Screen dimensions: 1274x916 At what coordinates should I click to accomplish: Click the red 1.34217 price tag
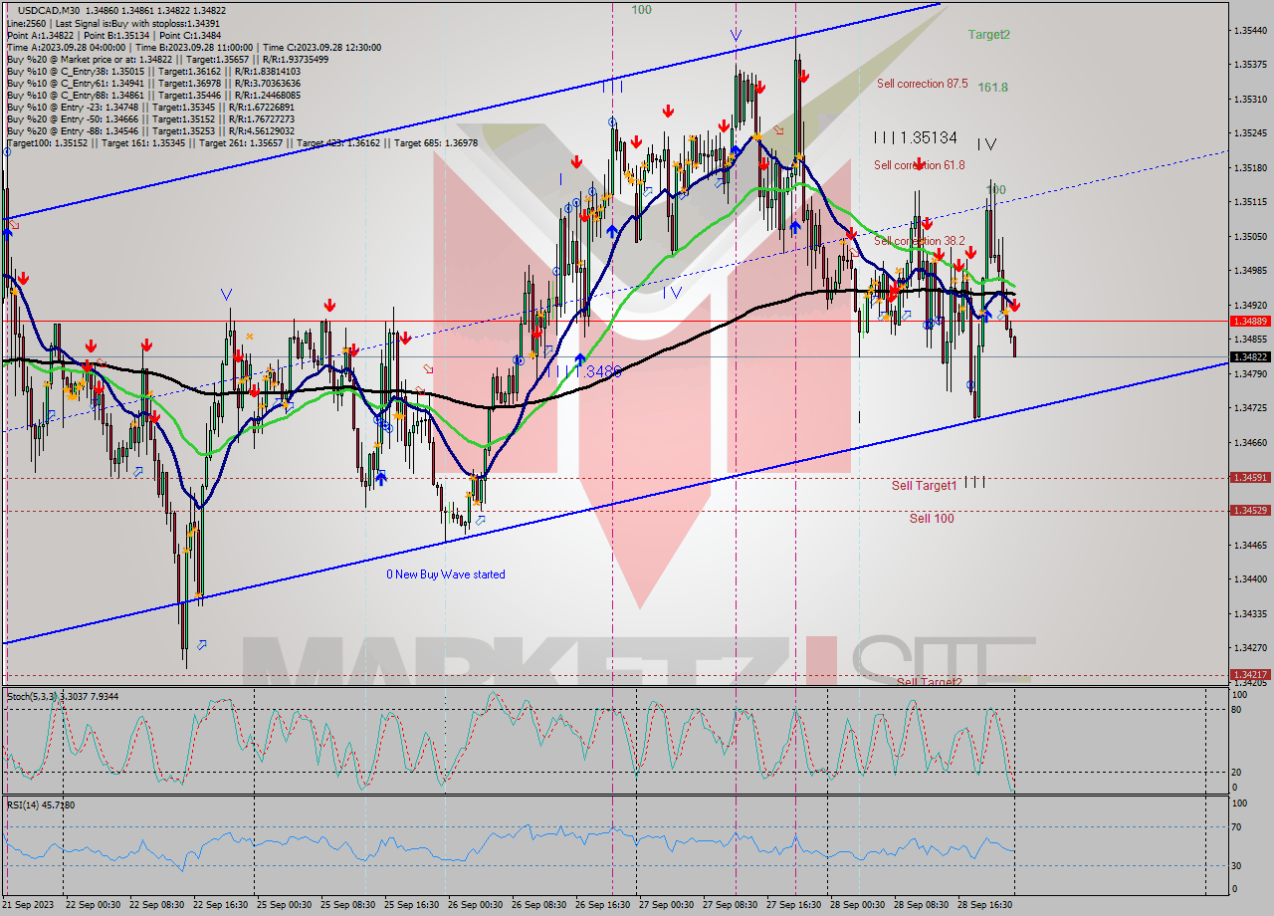1250,674
